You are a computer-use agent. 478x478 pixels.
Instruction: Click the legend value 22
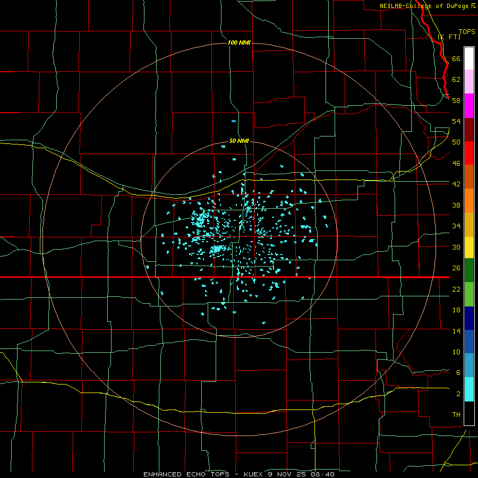pos(456,289)
